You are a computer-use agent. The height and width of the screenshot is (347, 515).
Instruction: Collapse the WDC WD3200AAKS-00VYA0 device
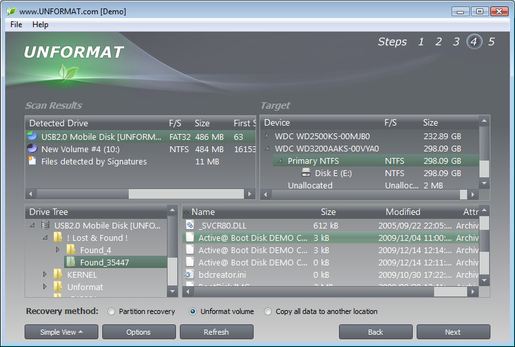click(x=267, y=148)
